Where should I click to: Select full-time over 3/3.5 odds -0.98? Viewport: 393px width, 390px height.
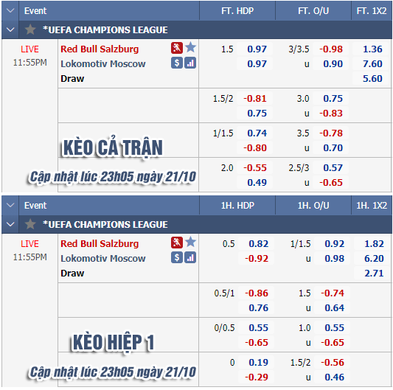[331, 49]
